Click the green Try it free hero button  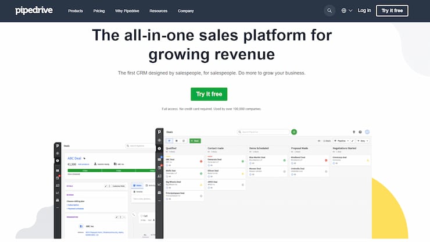click(209, 94)
